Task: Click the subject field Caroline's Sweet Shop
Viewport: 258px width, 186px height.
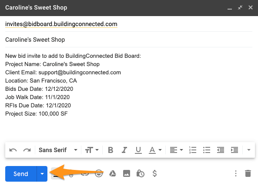Action: tap(129, 40)
